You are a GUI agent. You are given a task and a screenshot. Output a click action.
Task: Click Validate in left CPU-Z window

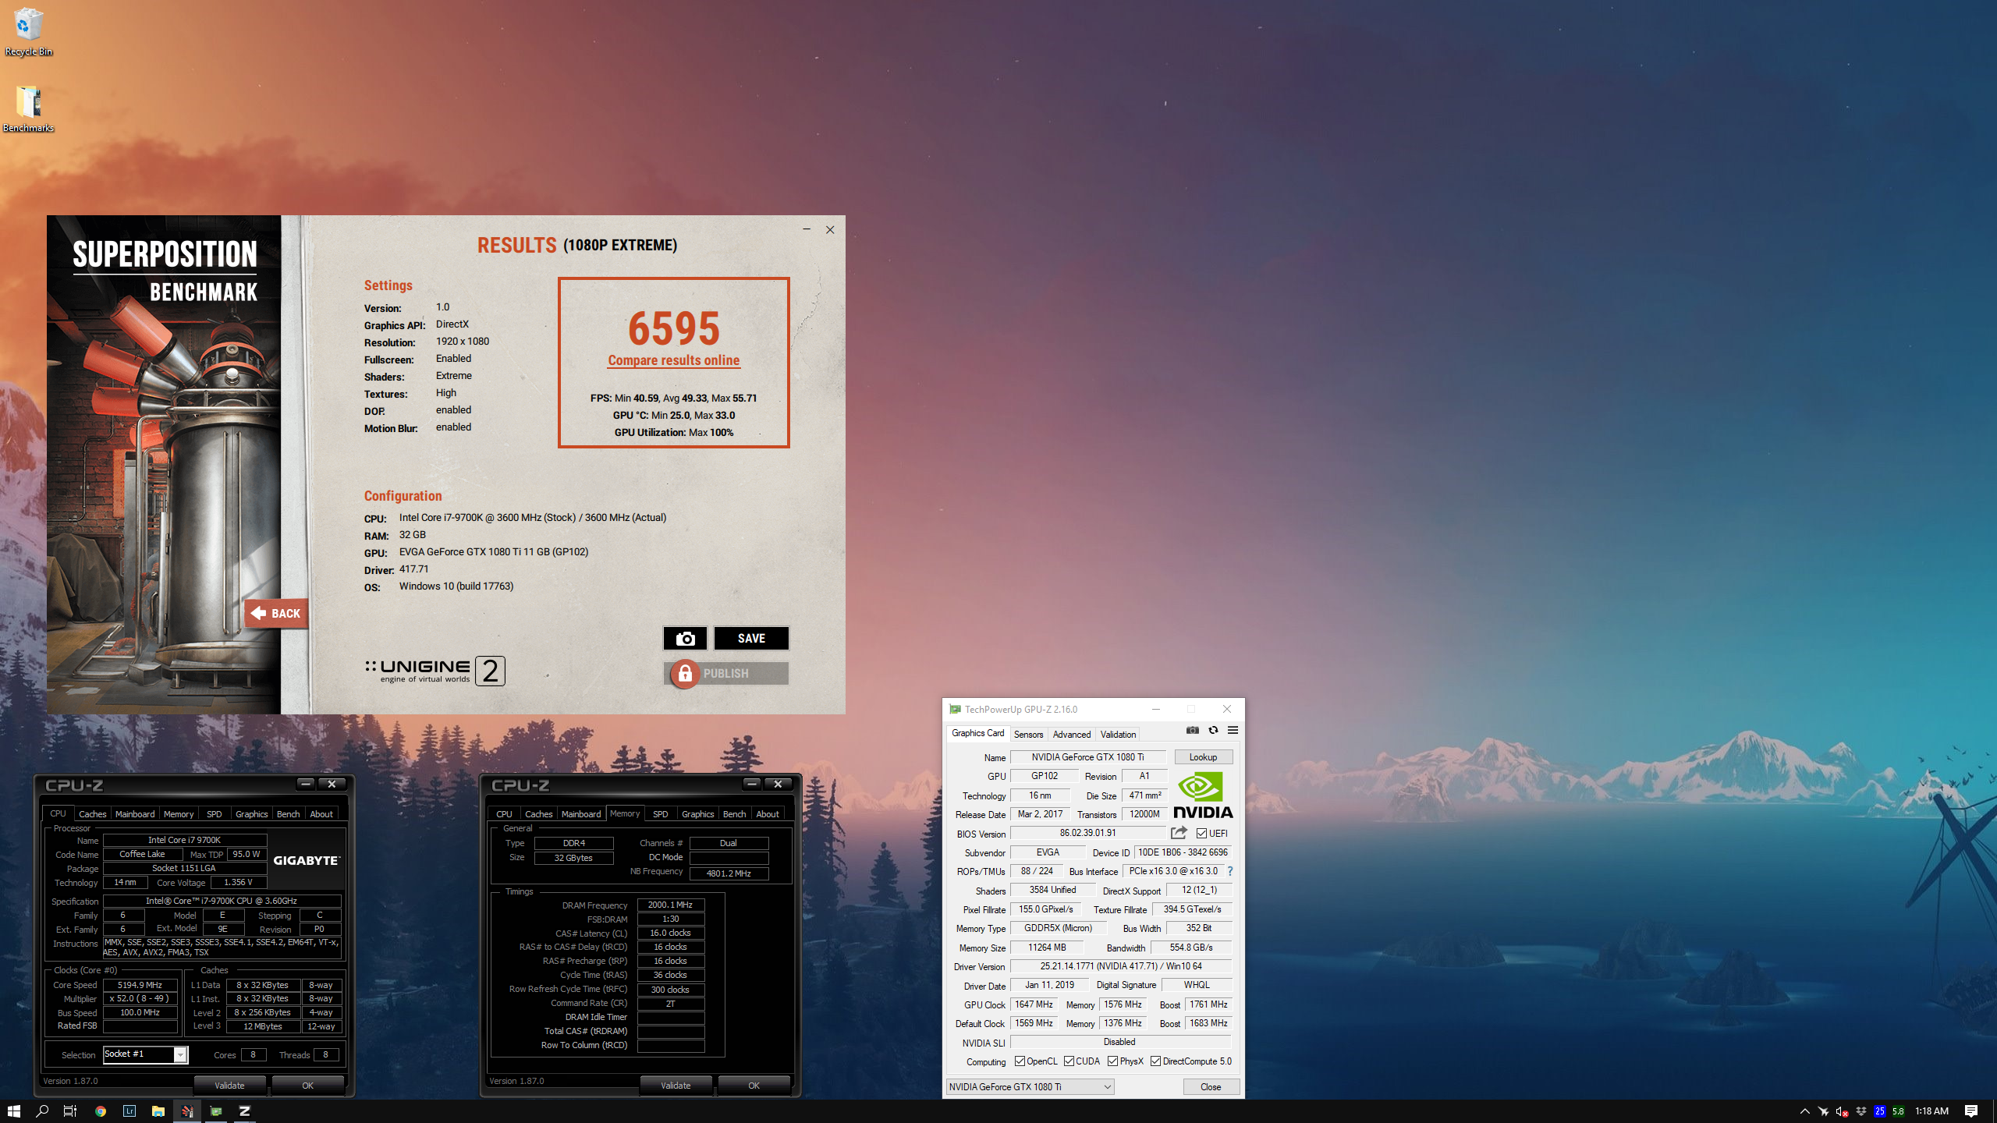(x=229, y=1086)
